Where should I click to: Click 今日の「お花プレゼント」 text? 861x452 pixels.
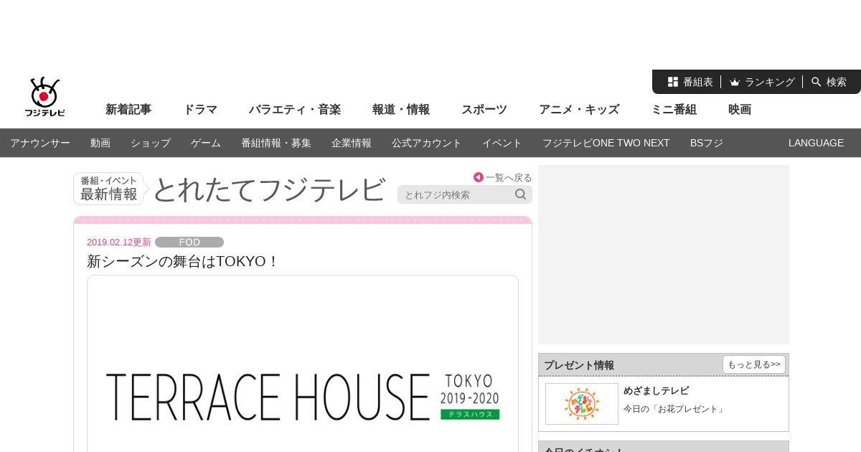674,409
